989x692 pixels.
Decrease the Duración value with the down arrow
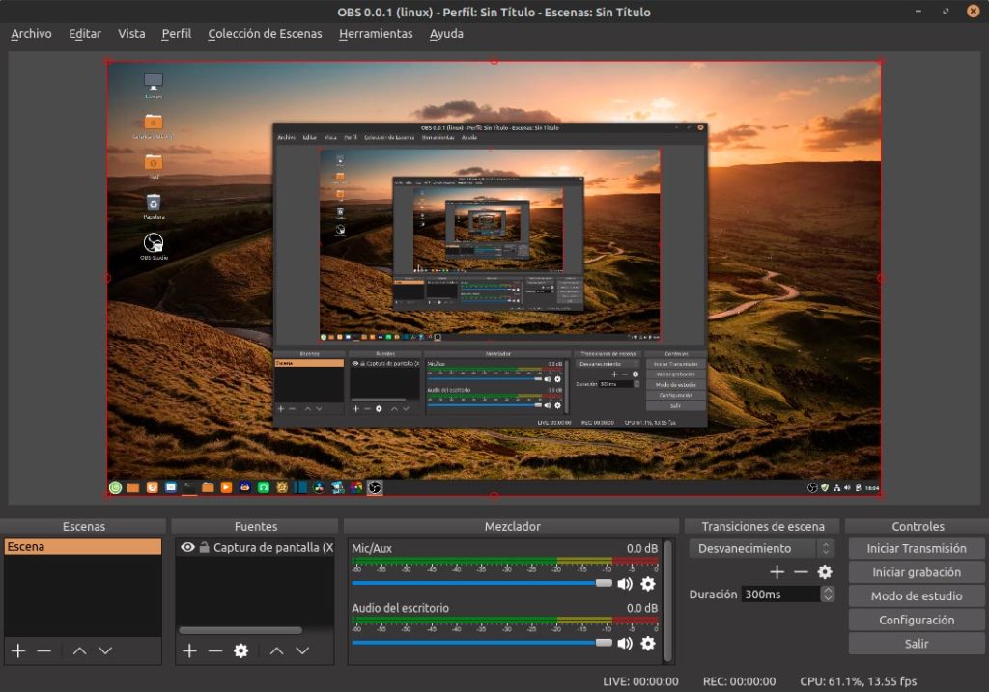(x=828, y=597)
